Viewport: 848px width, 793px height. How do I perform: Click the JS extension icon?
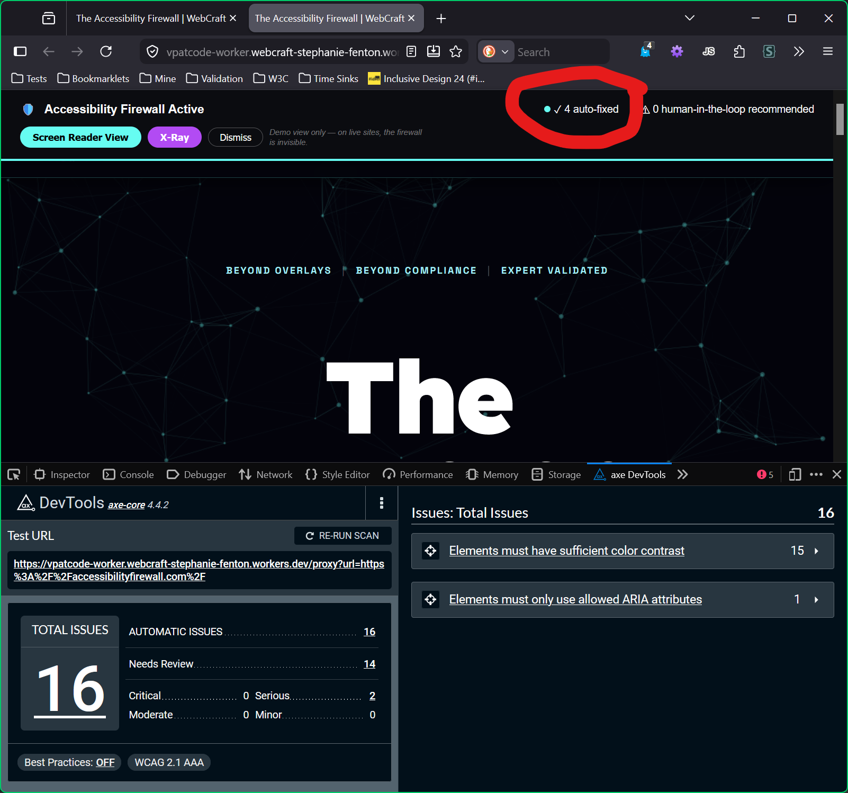pyautogui.click(x=708, y=51)
